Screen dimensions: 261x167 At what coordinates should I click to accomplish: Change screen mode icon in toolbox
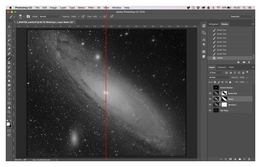pyautogui.click(x=9, y=135)
